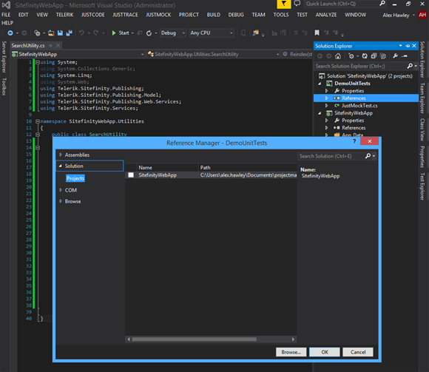Screen dimensions: 429x372
Task: Switch to the SearchUtility.cs editor tab
Action: [28, 45]
